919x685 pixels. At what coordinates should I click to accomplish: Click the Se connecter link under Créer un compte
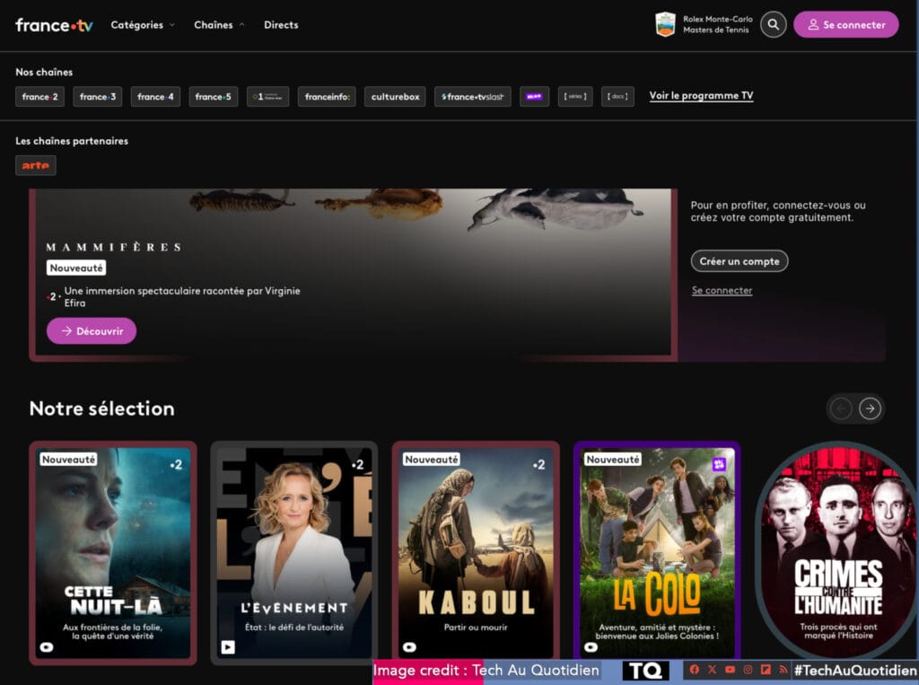[x=722, y=290]
